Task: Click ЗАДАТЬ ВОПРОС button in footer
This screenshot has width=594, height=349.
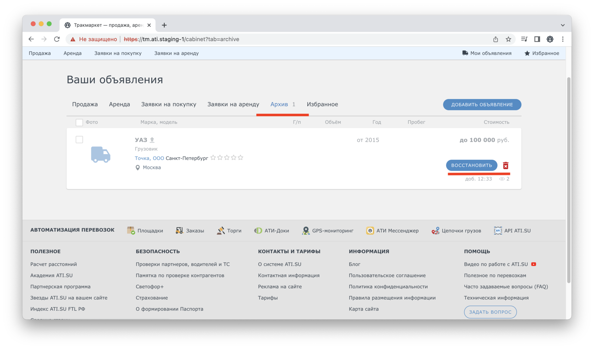Action: 490,312
